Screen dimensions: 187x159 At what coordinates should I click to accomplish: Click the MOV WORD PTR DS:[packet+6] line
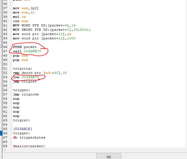click(x=44, y=25)
